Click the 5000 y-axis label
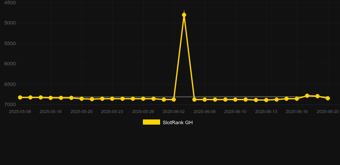 click(10, 23)
